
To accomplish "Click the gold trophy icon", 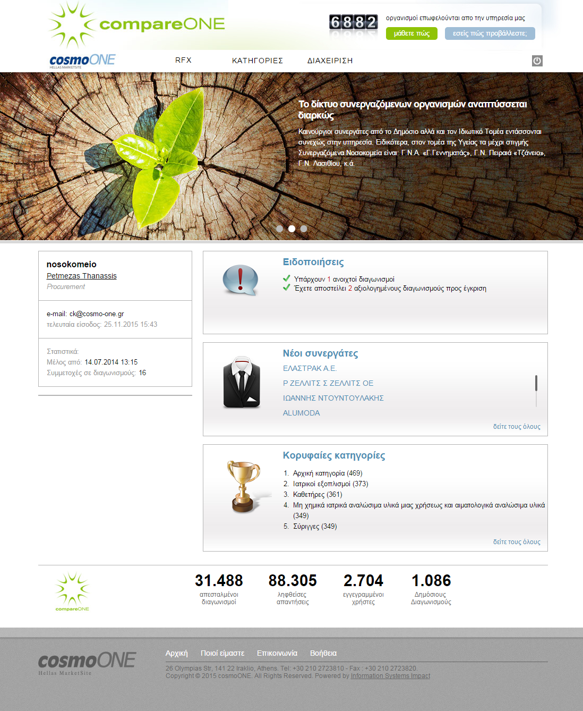I will [x=244, y=486].
